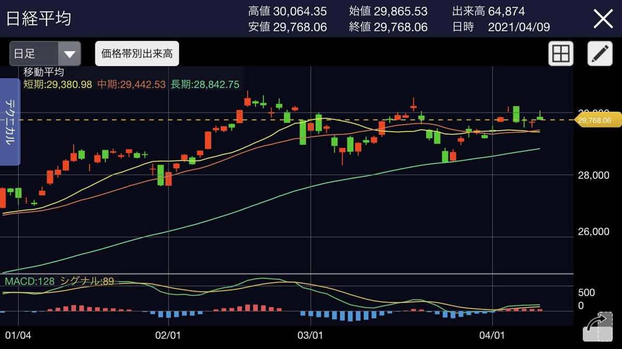The width and height of the screenshot is (622, 349).
Task: Tap the 03/01 date axis label
Action: pos(311,335)
